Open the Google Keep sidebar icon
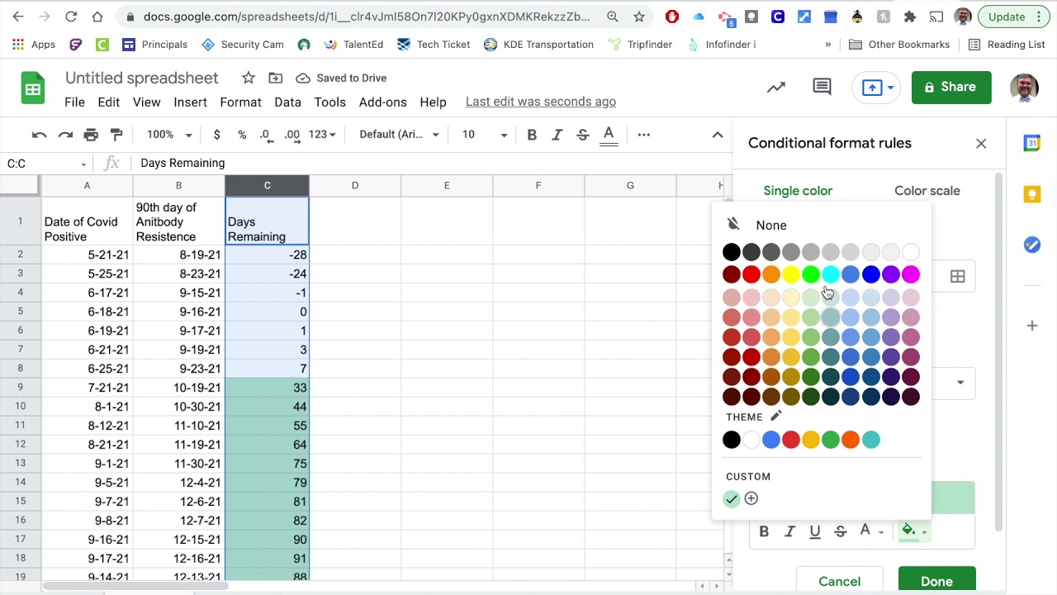The width and height of the screenshot is (1057, 595). click(x=1032, y=194)
